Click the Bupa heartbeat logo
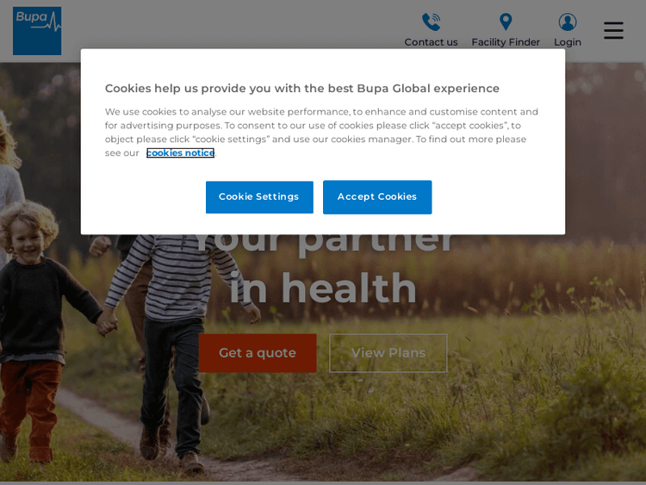 37,31
